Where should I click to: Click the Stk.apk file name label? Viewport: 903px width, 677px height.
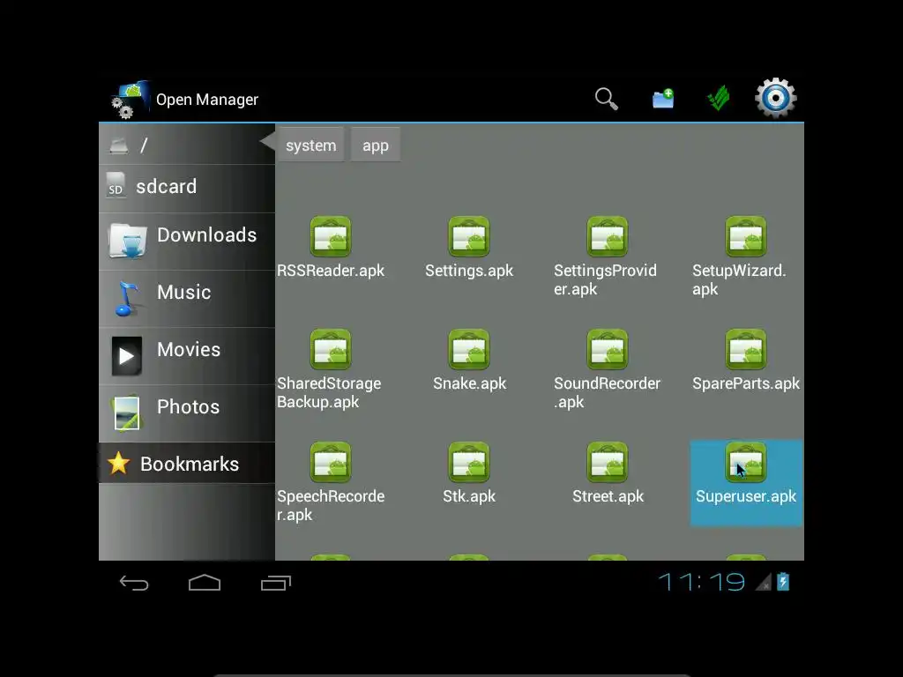pos(469,496)
